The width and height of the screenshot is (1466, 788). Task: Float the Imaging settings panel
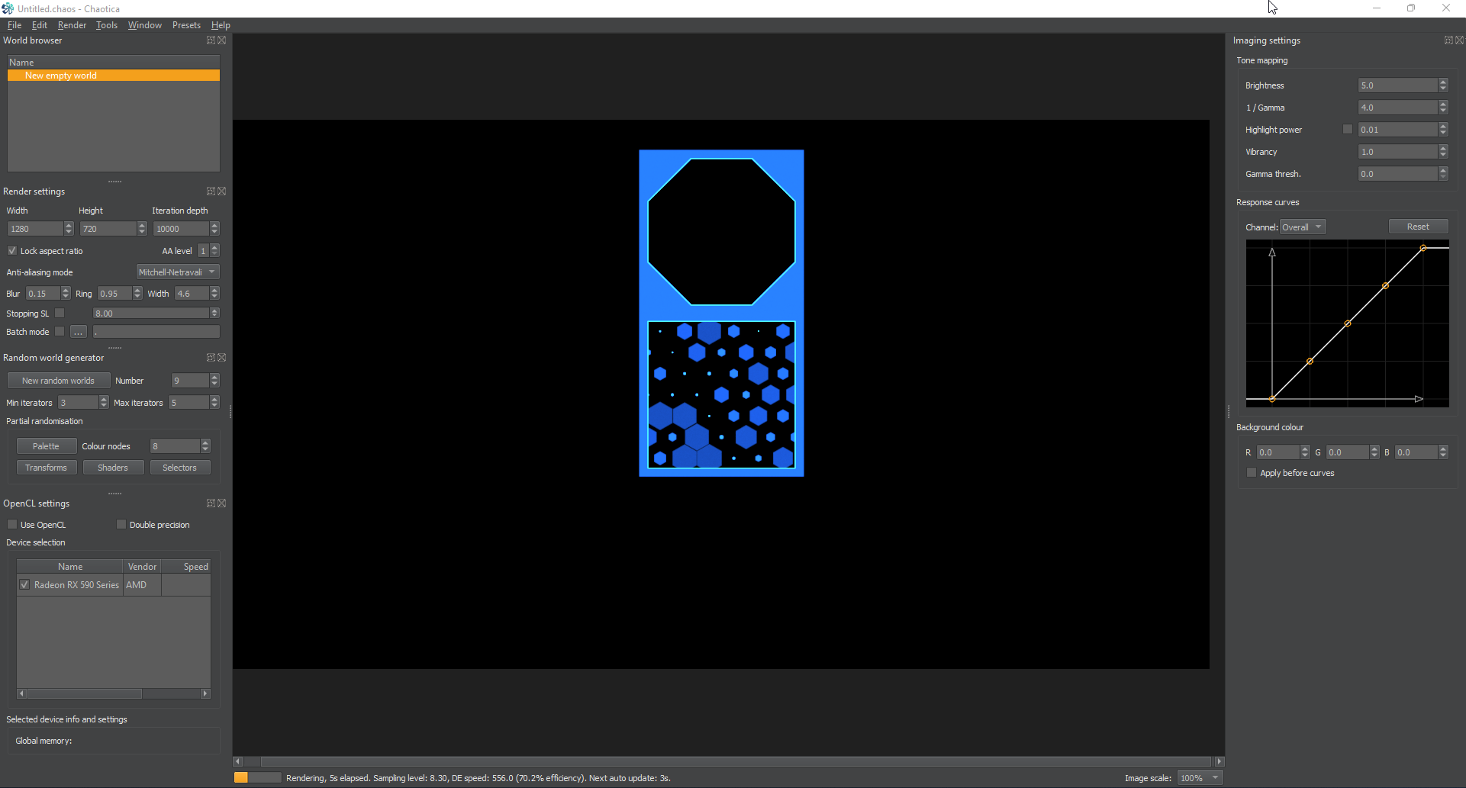coord(1448,40)
